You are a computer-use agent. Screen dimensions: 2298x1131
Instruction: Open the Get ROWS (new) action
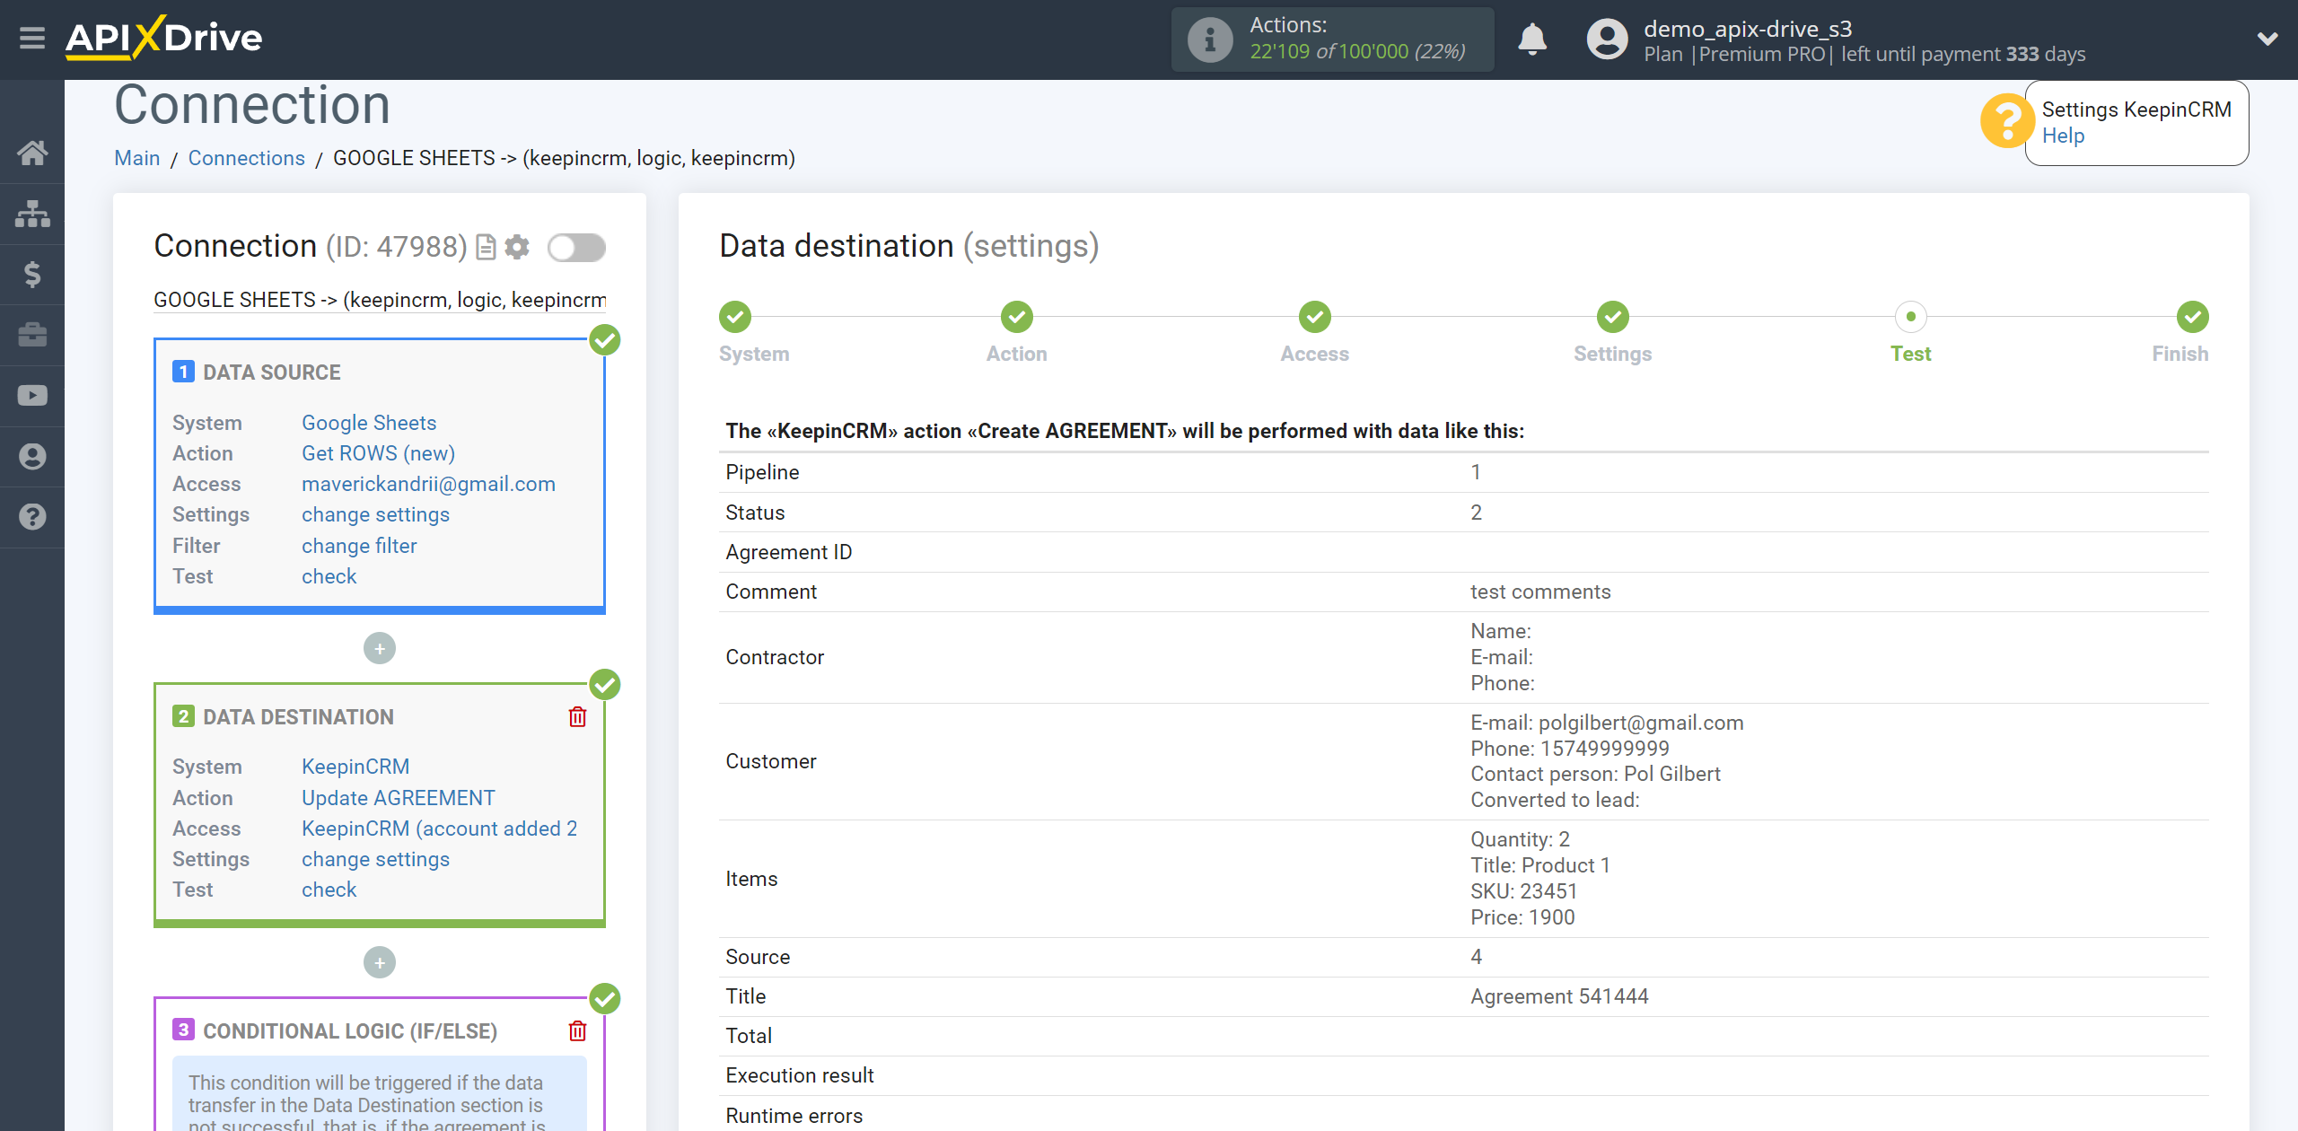(x=378, y=453)
